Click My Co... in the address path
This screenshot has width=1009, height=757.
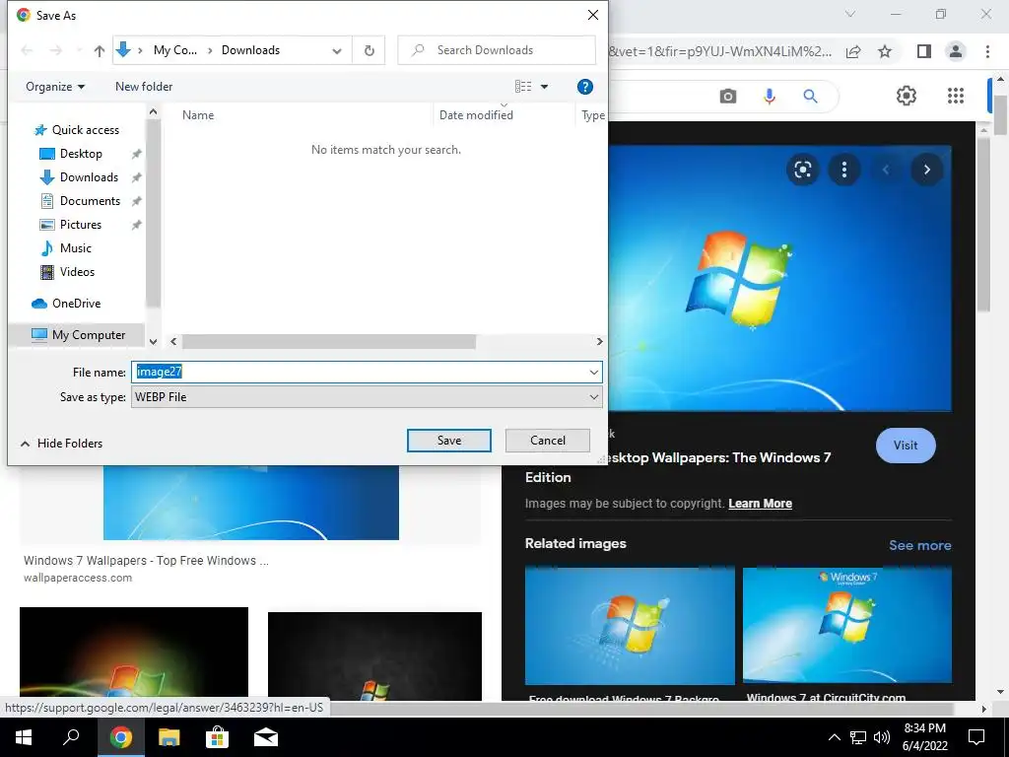click(175, 50)
